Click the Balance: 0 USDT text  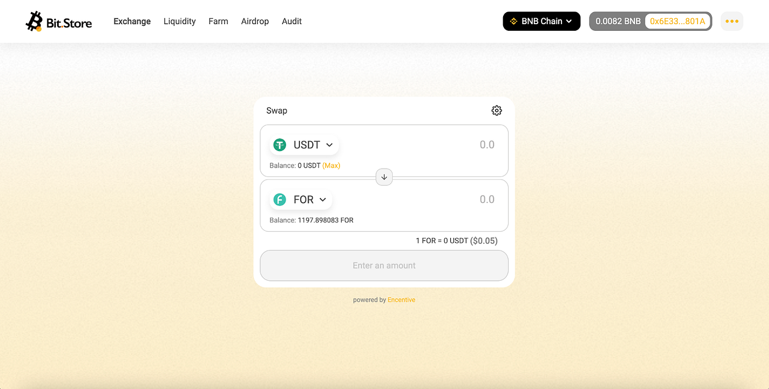[295, 165]
